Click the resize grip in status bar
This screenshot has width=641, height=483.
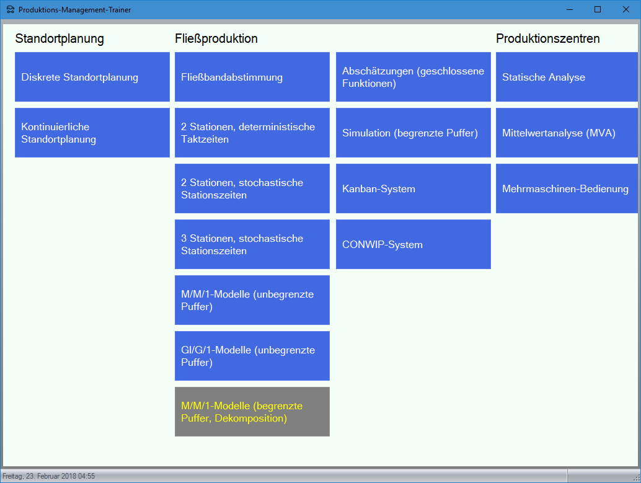click(x=635, y=477)
